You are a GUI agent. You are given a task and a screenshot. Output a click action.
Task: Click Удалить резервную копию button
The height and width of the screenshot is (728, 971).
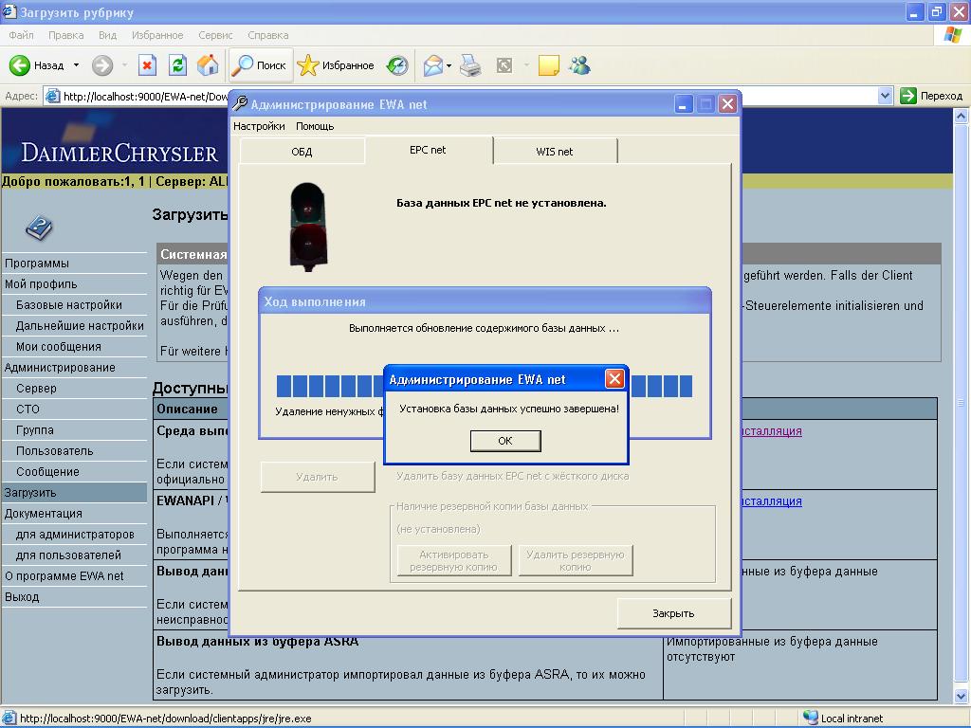click(x=576, y=560)
